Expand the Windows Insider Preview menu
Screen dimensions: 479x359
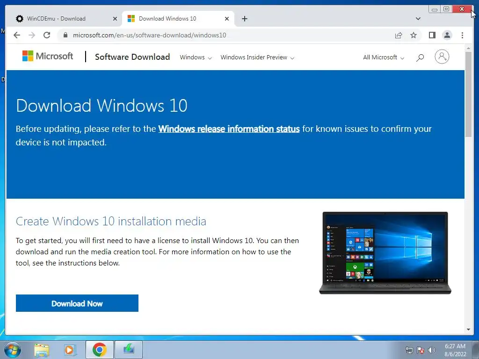(257, 57)
